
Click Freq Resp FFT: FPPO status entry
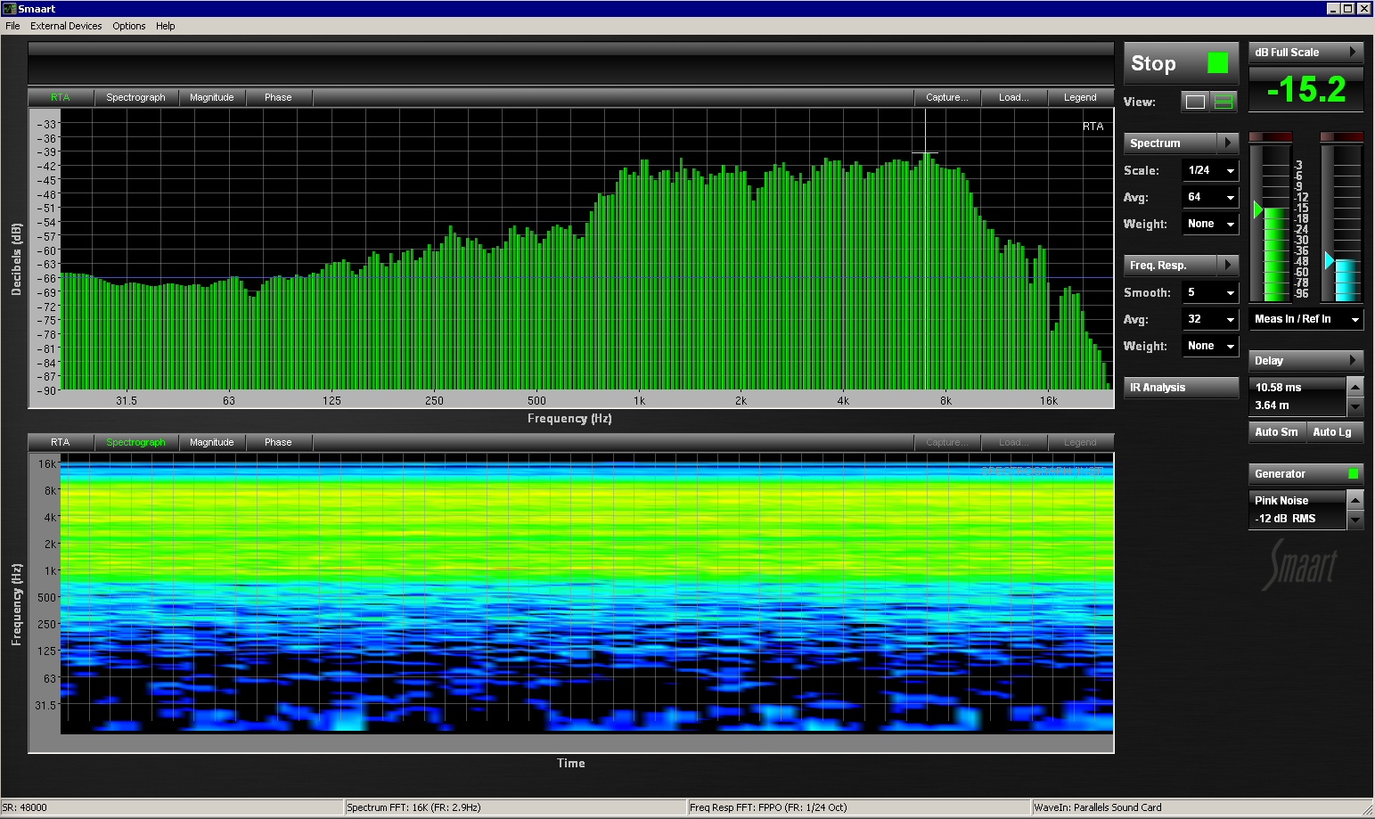pos(859,807)
